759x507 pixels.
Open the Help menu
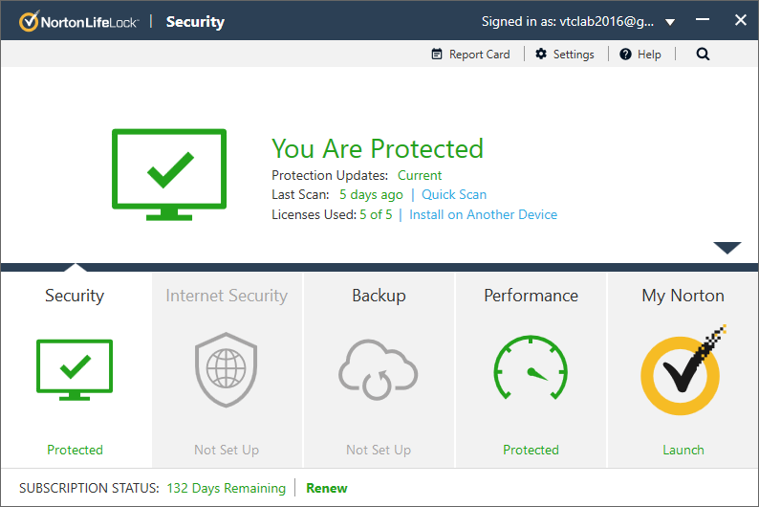tap(640, 55)
